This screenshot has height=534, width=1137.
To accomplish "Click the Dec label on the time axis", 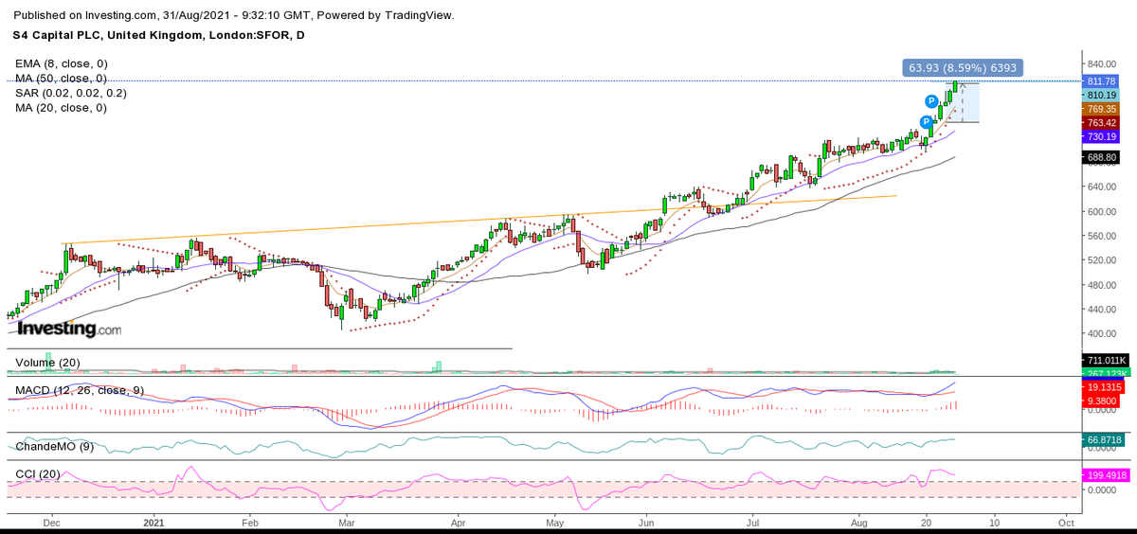I will (52, 522).
